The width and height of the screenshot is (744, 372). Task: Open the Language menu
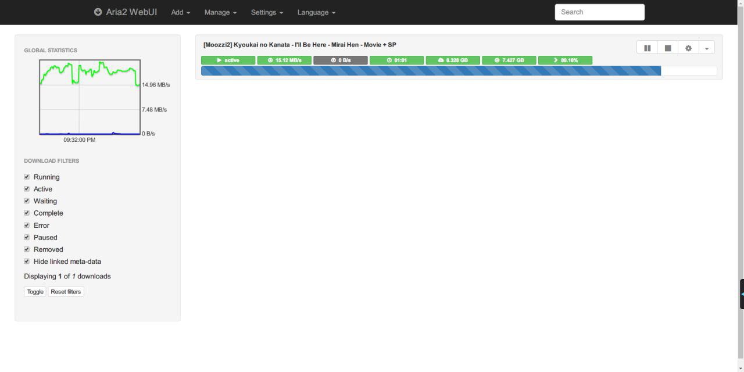316,12
